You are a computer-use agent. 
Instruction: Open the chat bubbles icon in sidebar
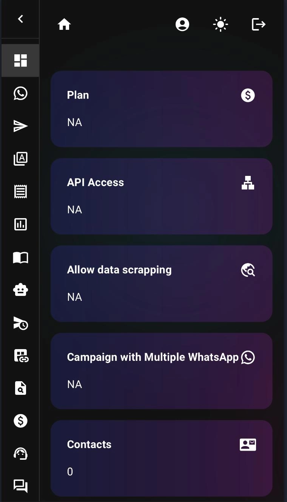point(20,485)
